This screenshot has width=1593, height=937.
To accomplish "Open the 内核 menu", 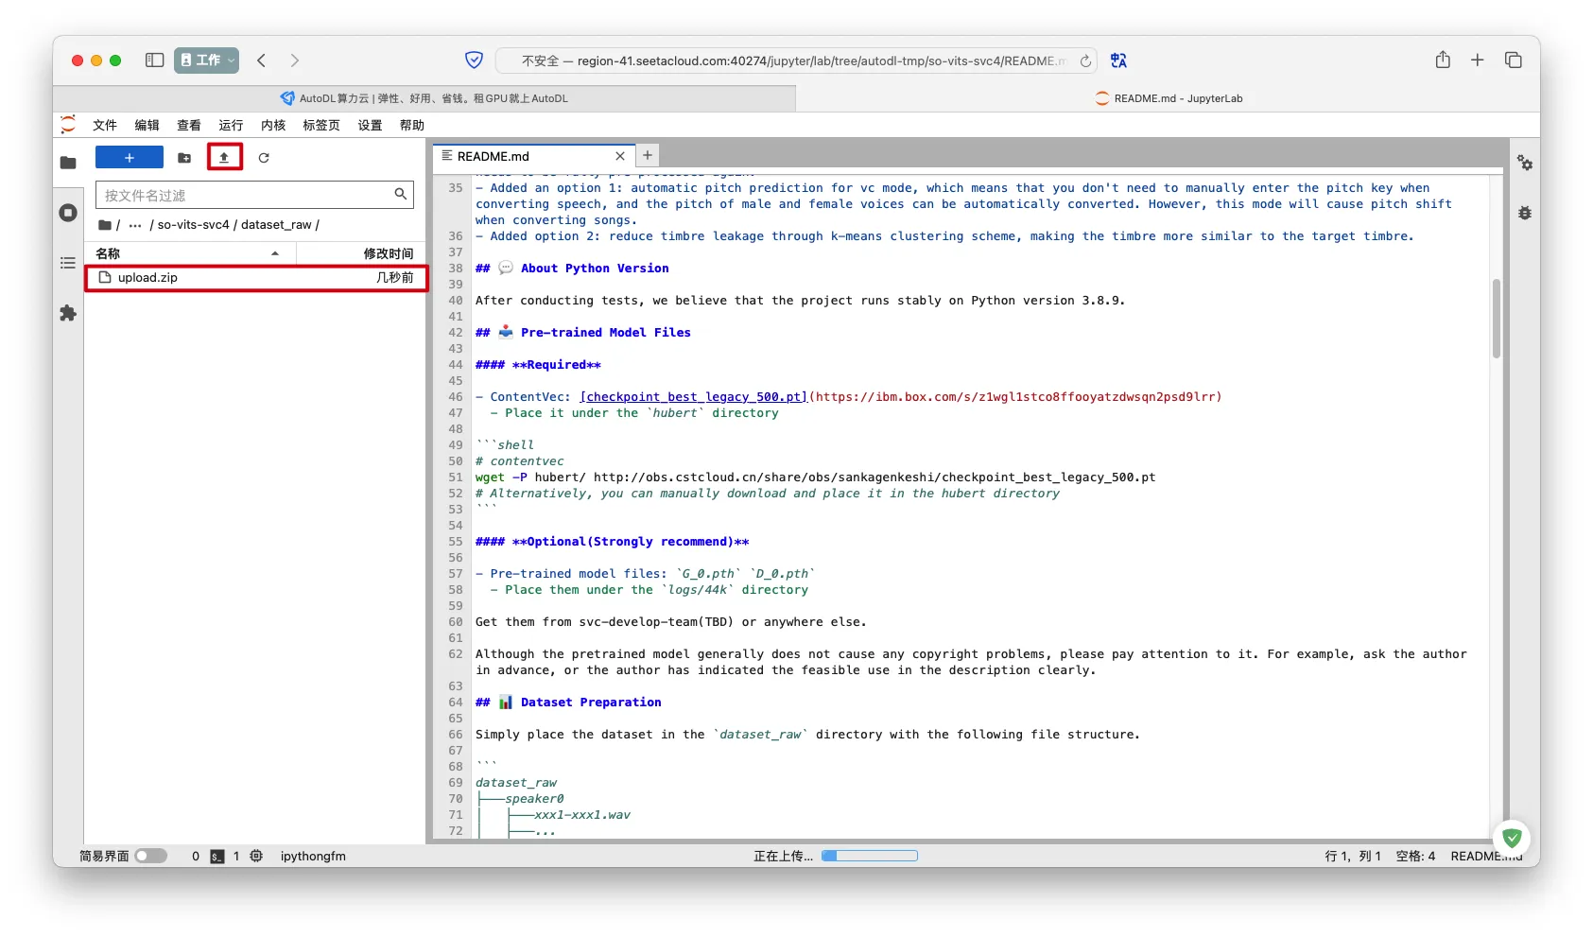I will click(273, 125).
